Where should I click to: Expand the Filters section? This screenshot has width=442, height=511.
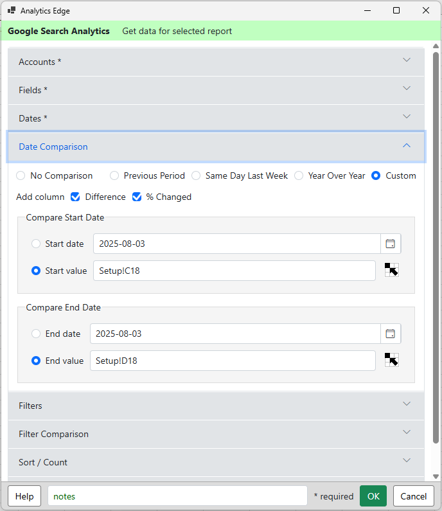[217, 406]
